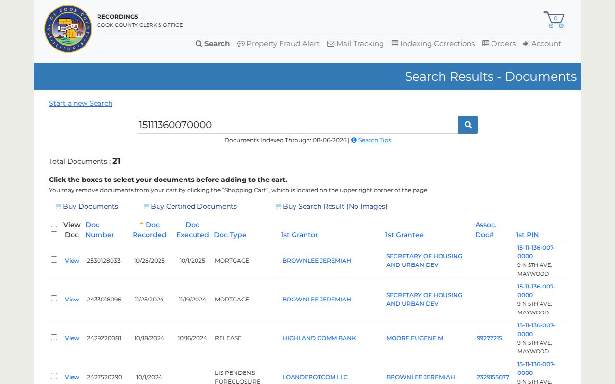This screenshot has height=384, width=615.
Task: Open Indexing Corrections
Action: [433, 44]
